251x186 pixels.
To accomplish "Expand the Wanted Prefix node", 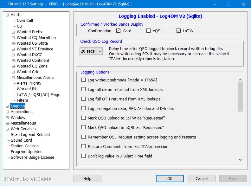I will pyautogui.click(x=13, y=32).
